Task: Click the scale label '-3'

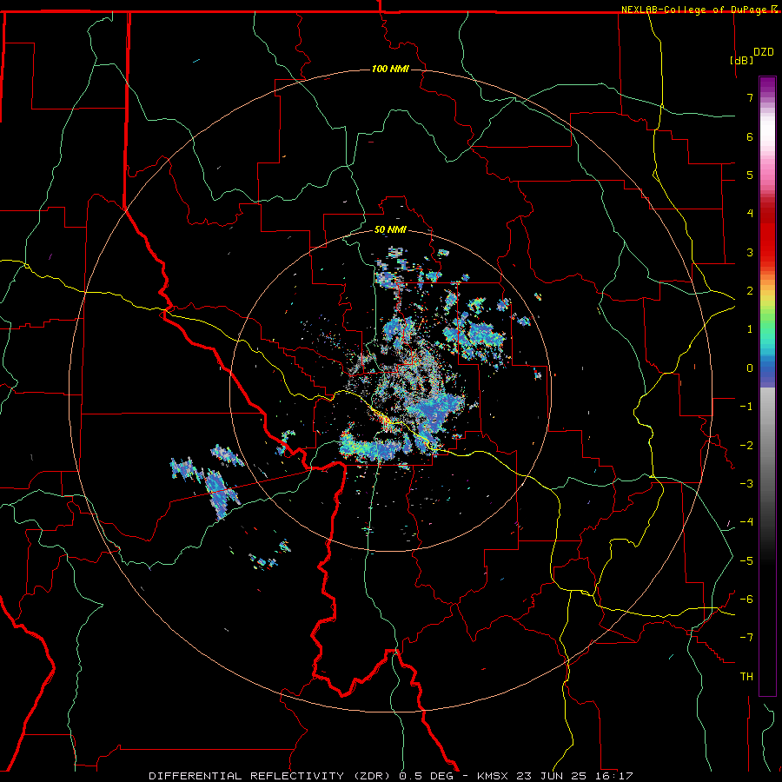Action: pyautogui.click(x=746, y=483)
